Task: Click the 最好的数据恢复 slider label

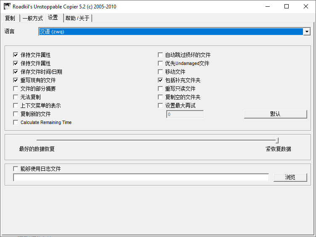Action: [x=37, y=149]
